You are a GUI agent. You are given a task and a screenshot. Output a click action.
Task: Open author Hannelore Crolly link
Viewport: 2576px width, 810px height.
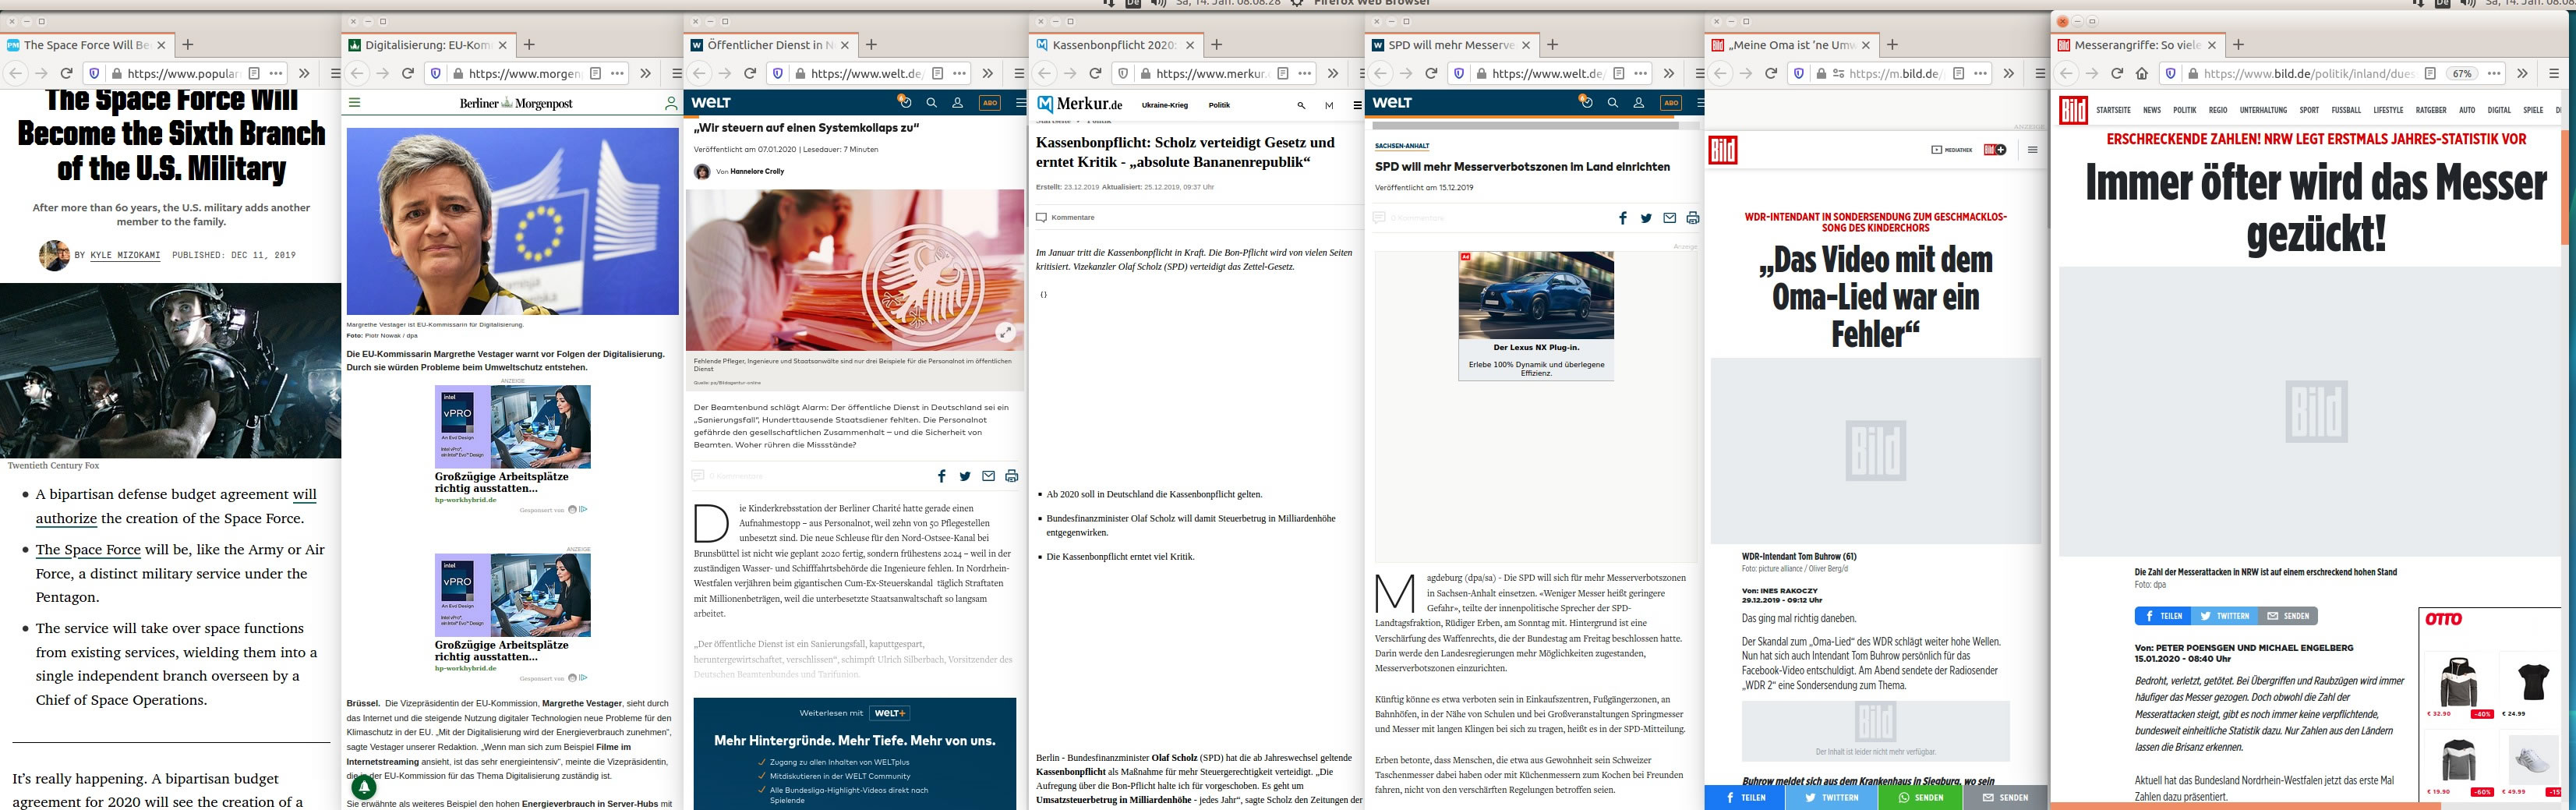(757, 171)
